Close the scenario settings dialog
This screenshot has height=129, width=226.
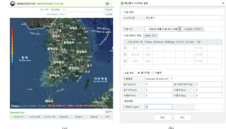[223, 3]
